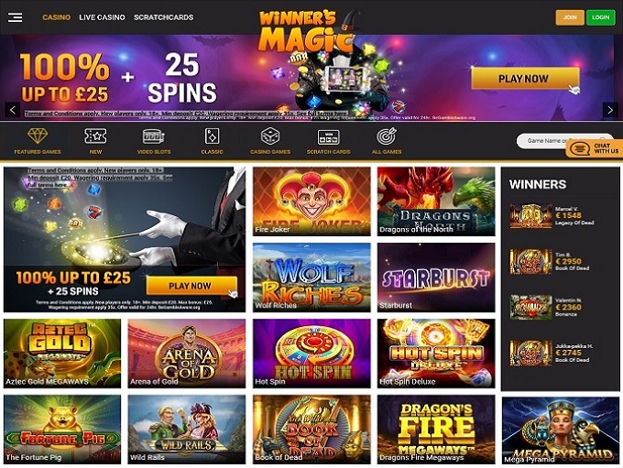Go to next banner slide arrow

click(610, 110)
